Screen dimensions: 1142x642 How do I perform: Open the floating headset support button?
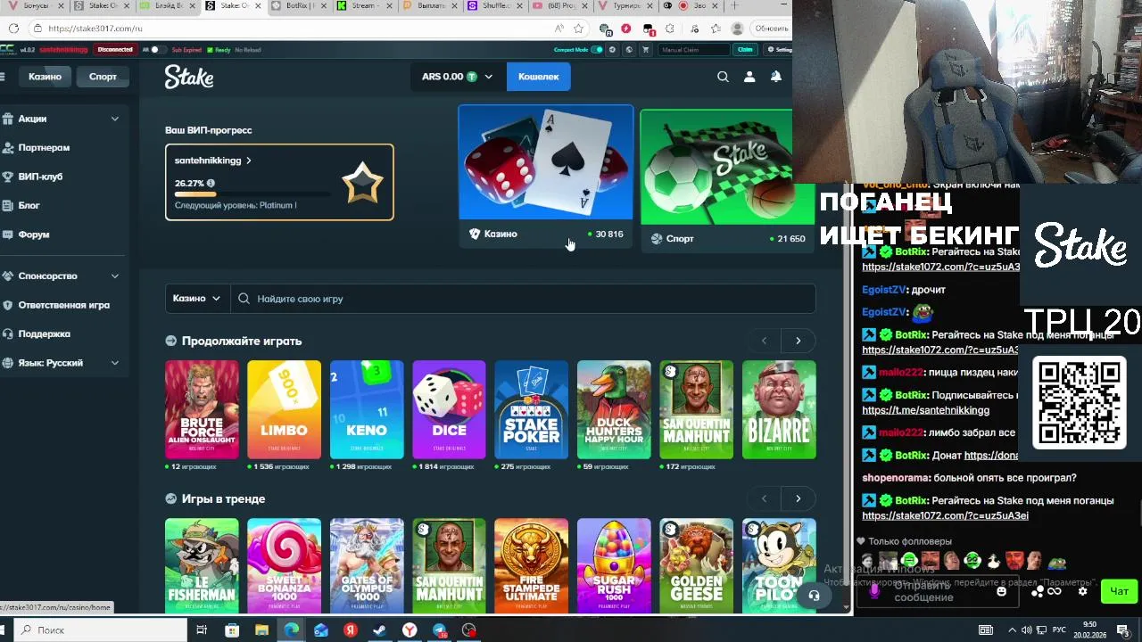click(x=813, y=595)
